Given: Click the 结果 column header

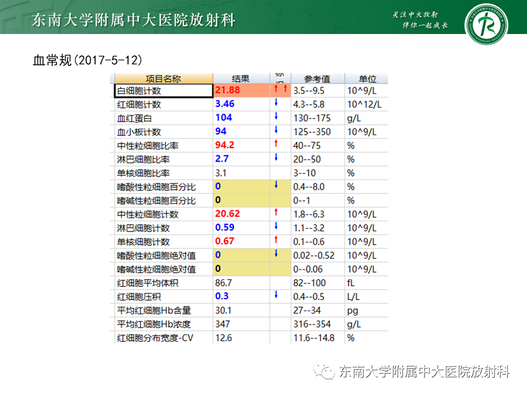Looking at the screenshot, I should click(241, 78).
